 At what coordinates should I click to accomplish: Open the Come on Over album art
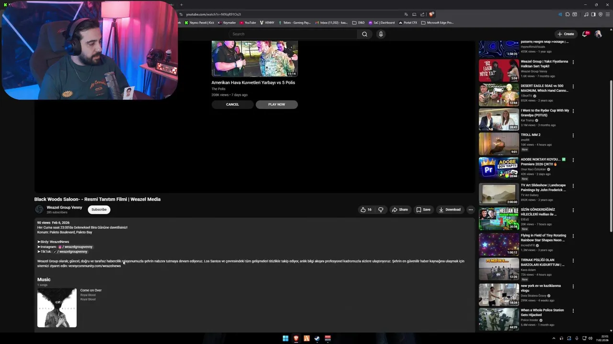[x=57, y=308]
